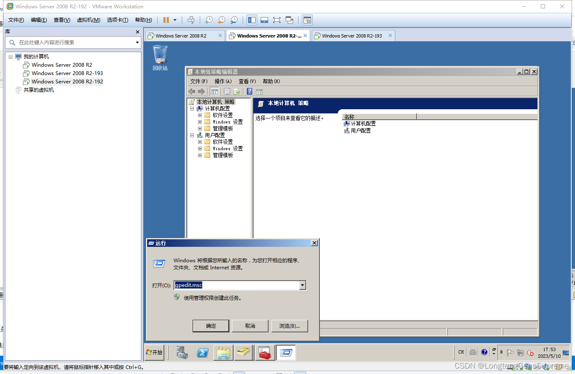This screenshot has width=575, height=374.
Task: Revert virtual machine to previous snapshot
Action: pos(221,20)
